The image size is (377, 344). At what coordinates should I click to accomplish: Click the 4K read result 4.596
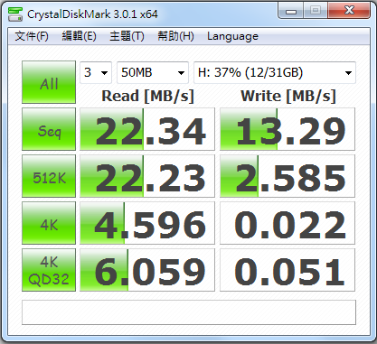pos(147,223)
